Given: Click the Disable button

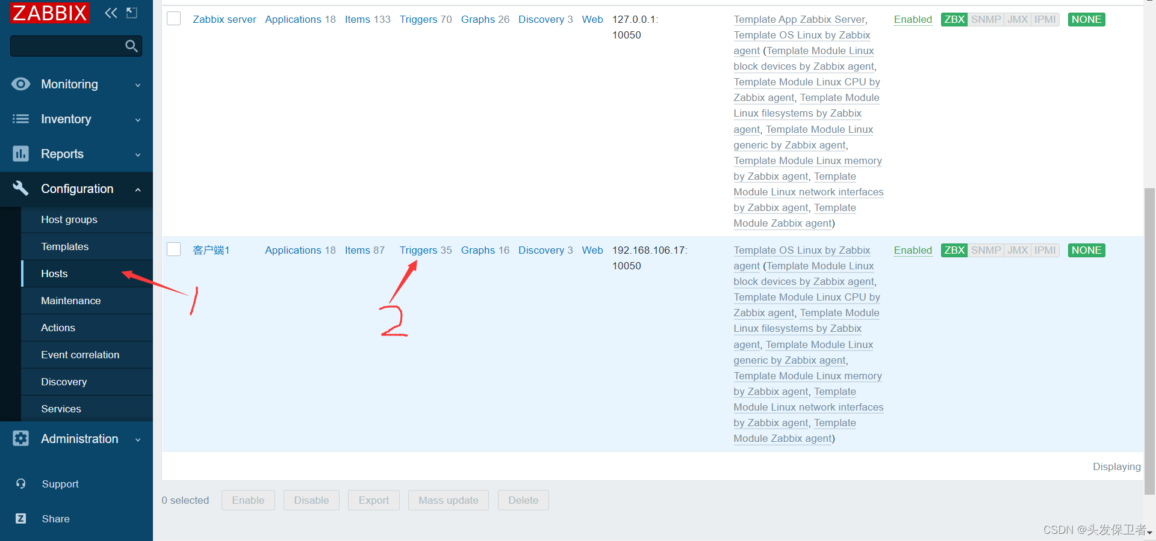Looking at the screenshot, I should tap(311, 500).
